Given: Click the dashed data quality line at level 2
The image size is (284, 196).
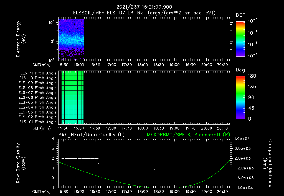Looking at the screenshot, I should pos(80,158).
